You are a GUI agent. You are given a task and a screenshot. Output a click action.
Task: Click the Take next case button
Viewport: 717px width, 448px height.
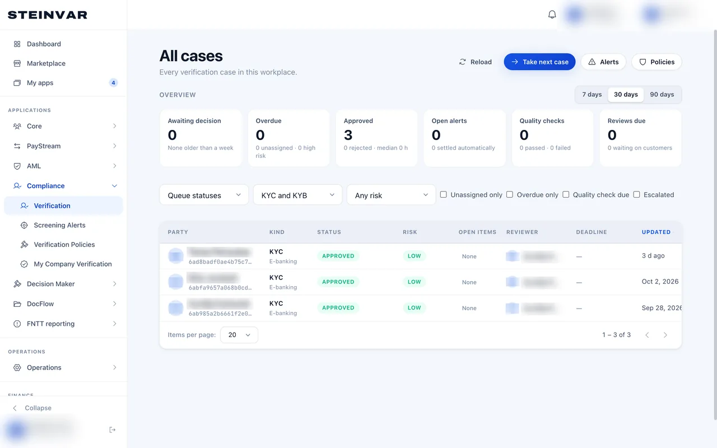tap(540, 62)
